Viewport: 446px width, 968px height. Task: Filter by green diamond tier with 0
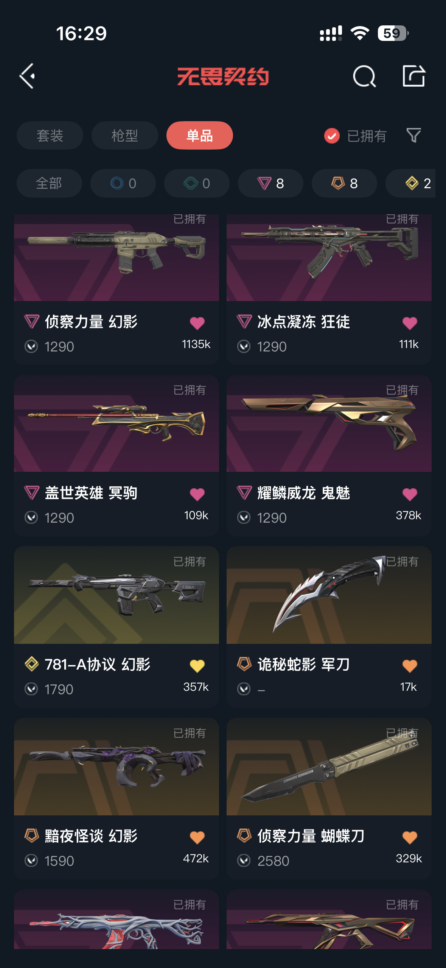[197, 183]
